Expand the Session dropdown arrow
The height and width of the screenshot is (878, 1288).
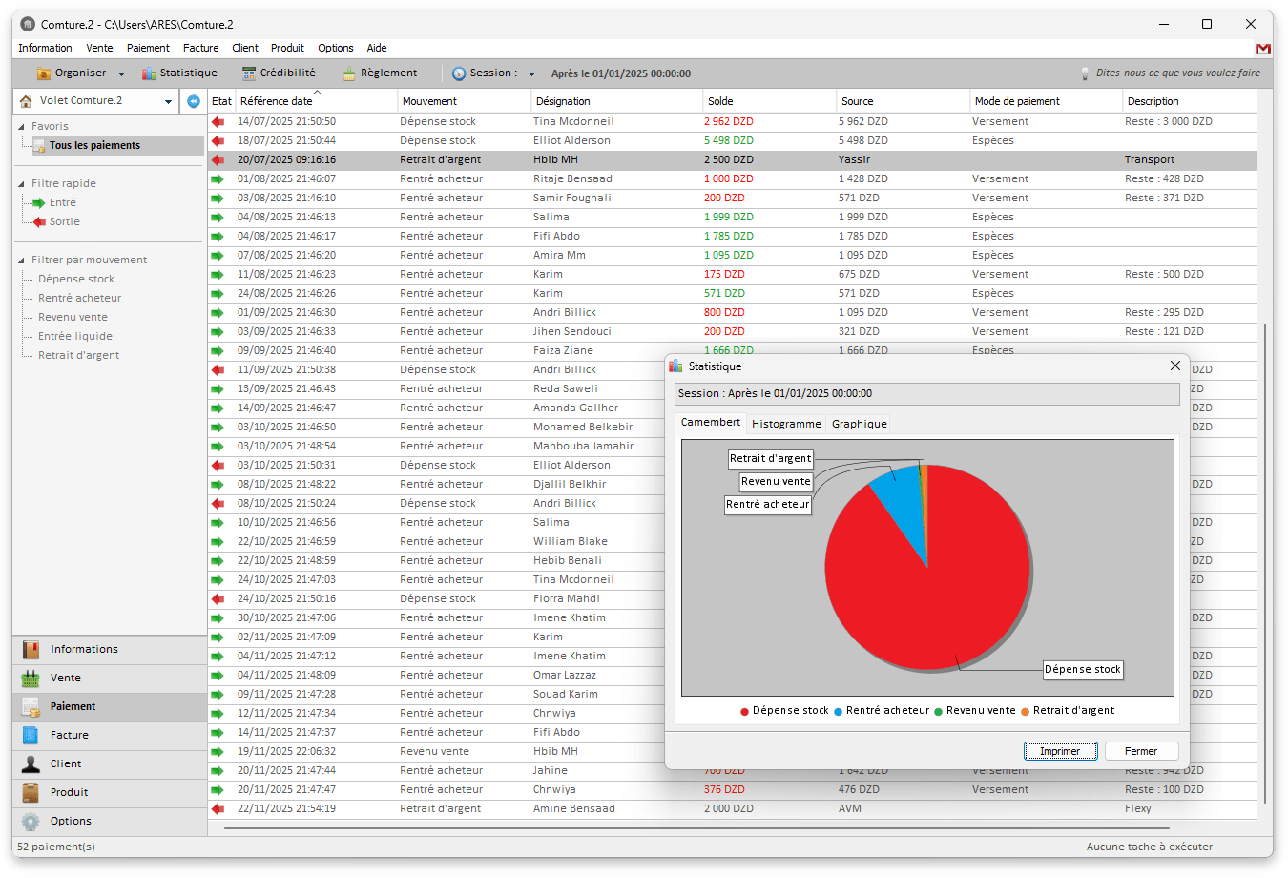point(531,74)
